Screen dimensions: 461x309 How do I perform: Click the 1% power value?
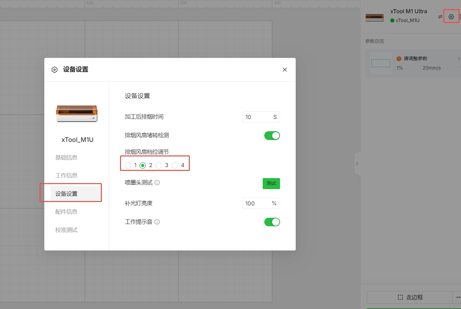tap(400, 68)
